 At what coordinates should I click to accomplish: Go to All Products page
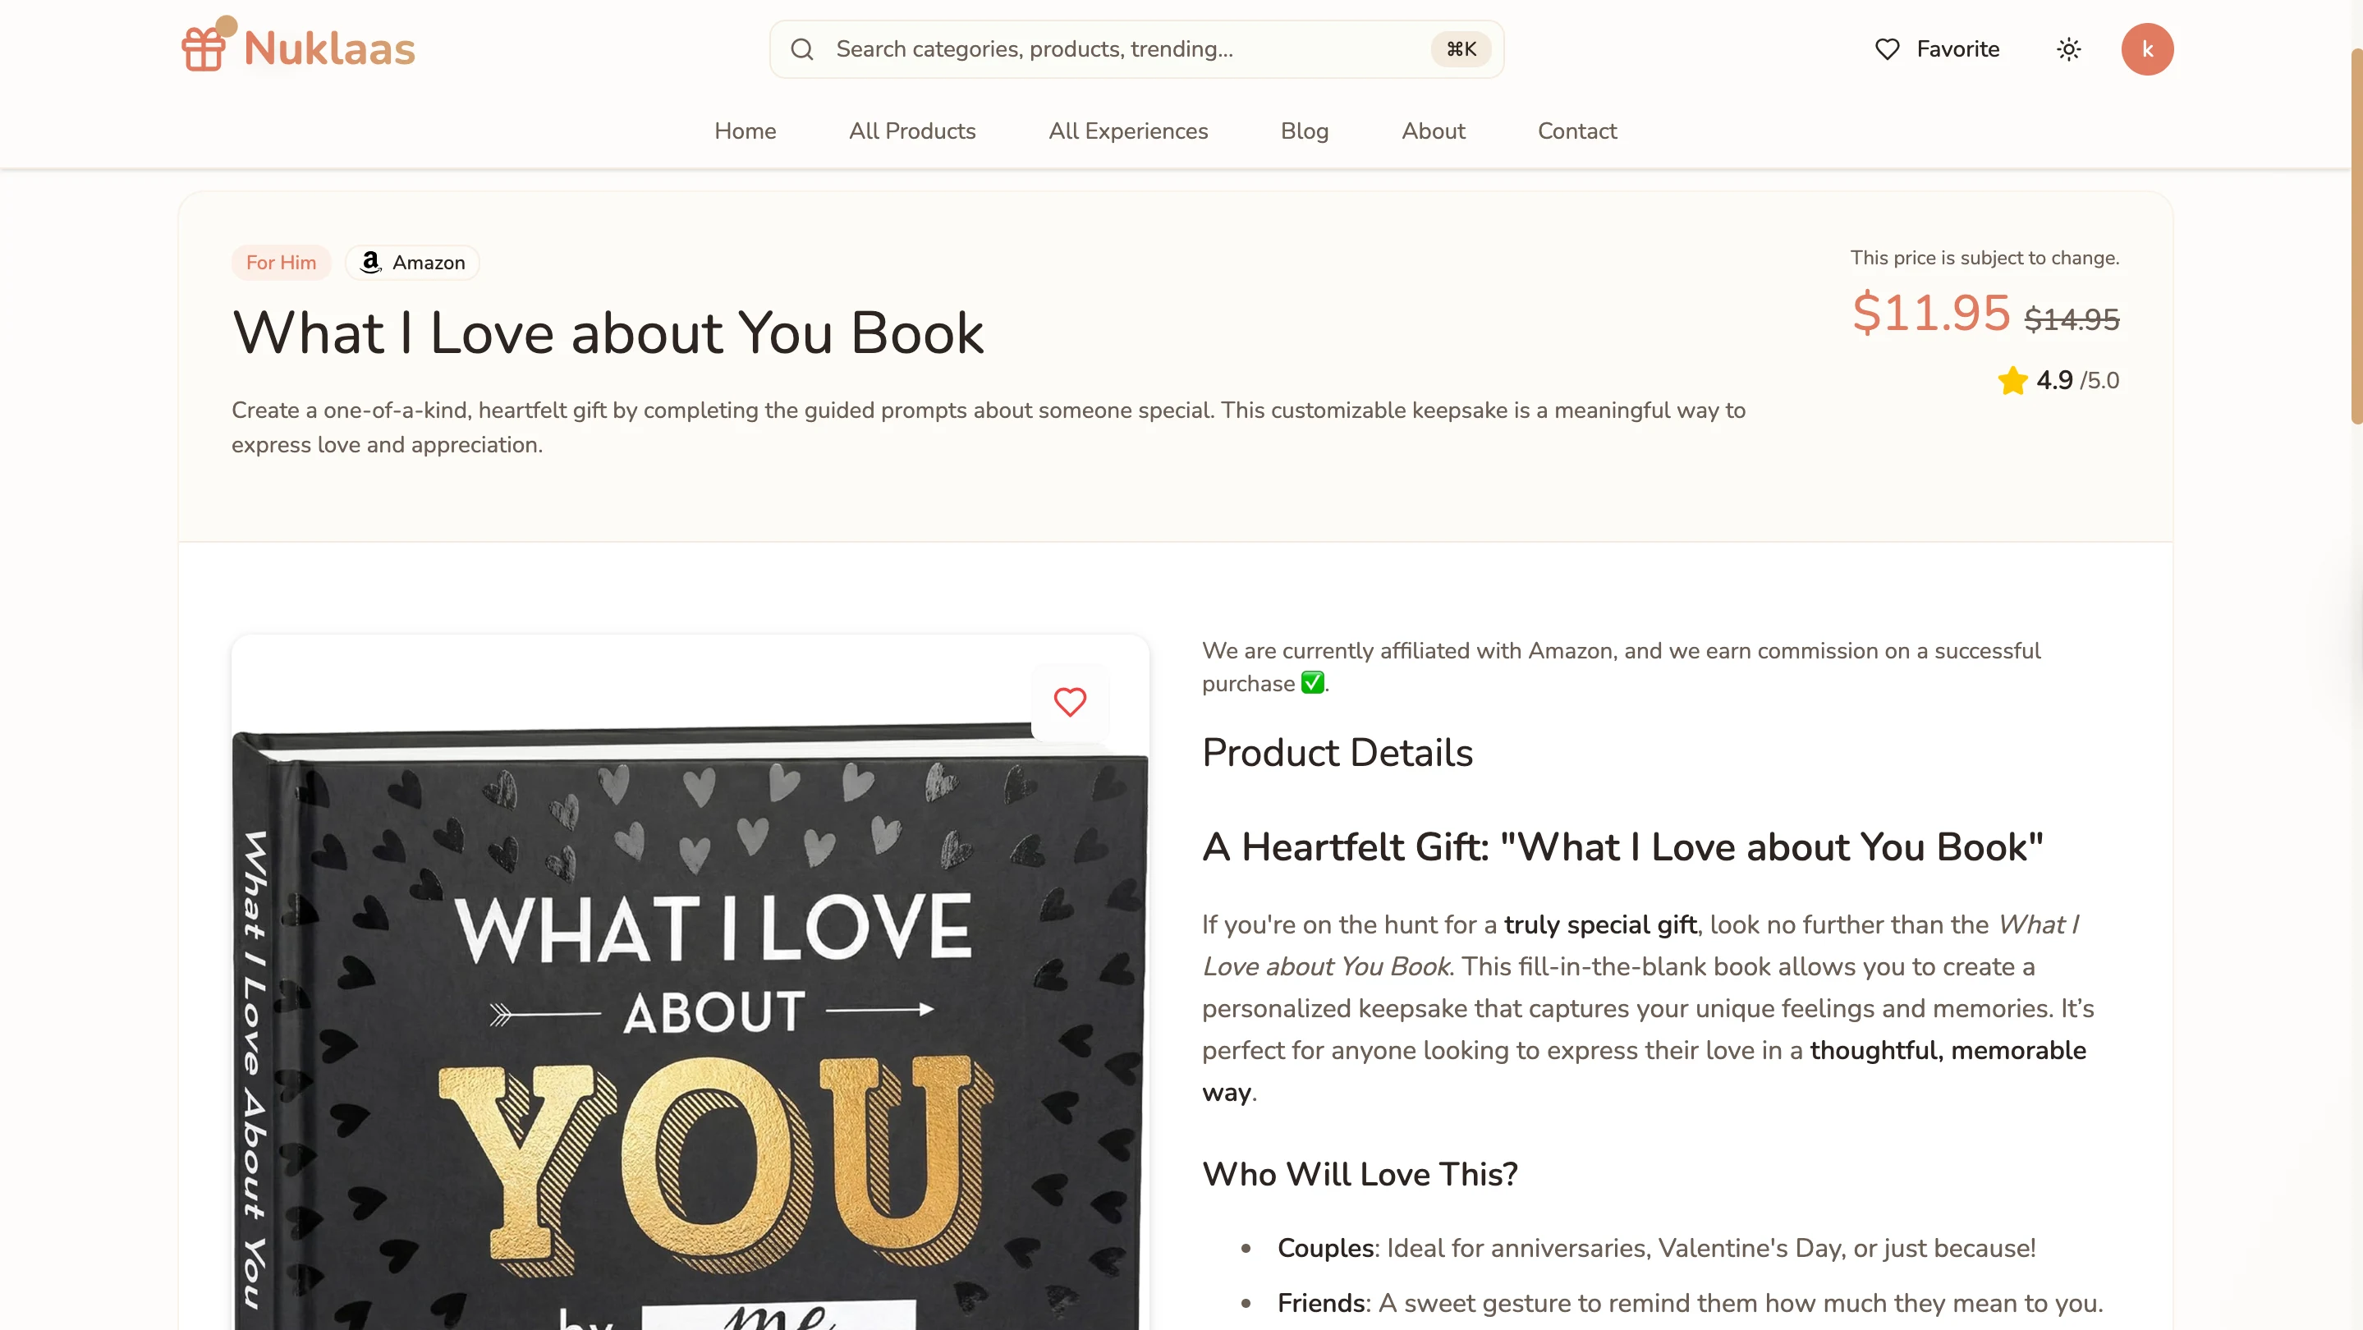pos(912,131)
